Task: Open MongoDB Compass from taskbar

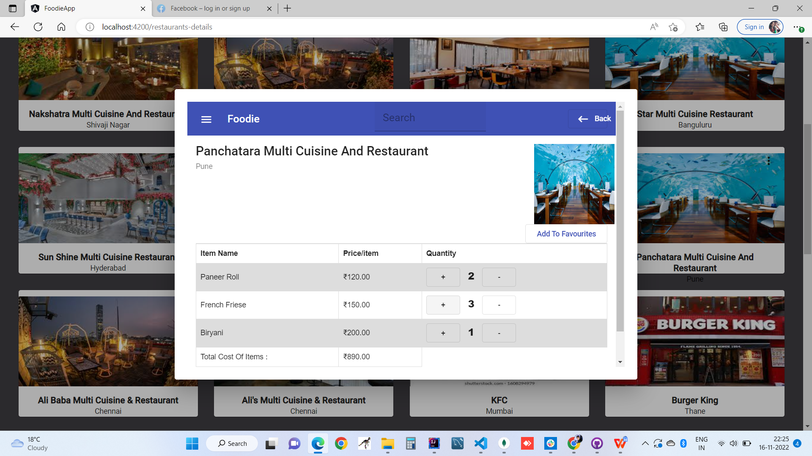Action: coord(504,443)
